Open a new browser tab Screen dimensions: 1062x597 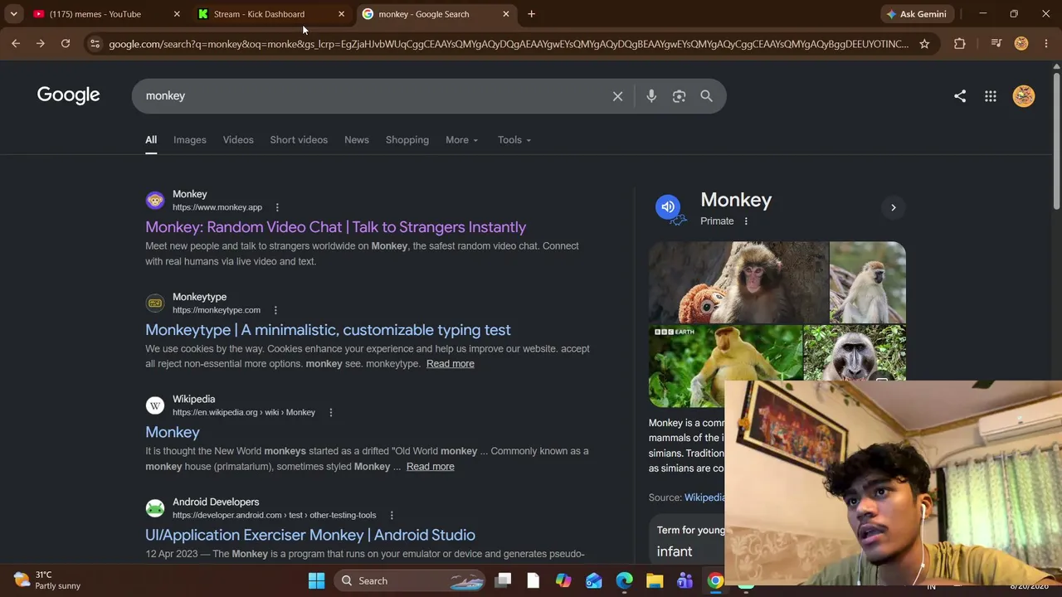pos(532,14)
